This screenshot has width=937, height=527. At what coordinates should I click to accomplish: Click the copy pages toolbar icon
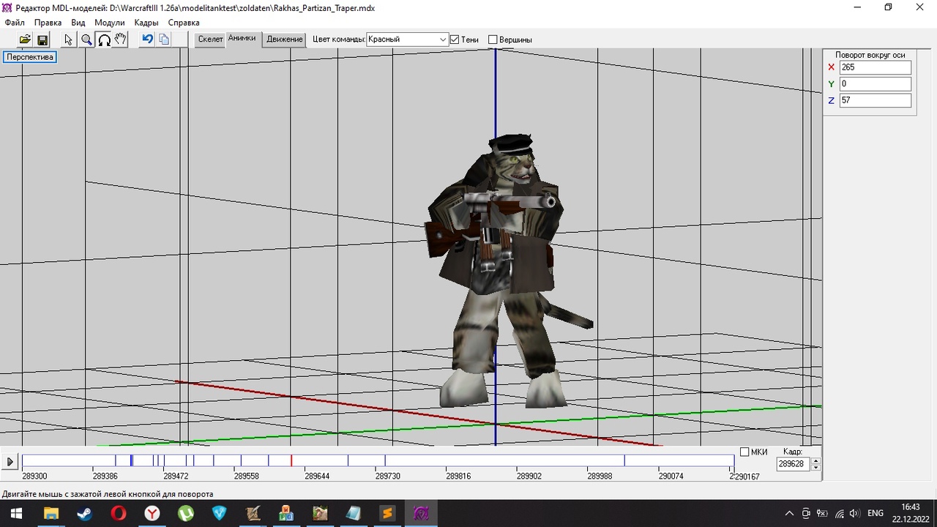pos(164,40)
